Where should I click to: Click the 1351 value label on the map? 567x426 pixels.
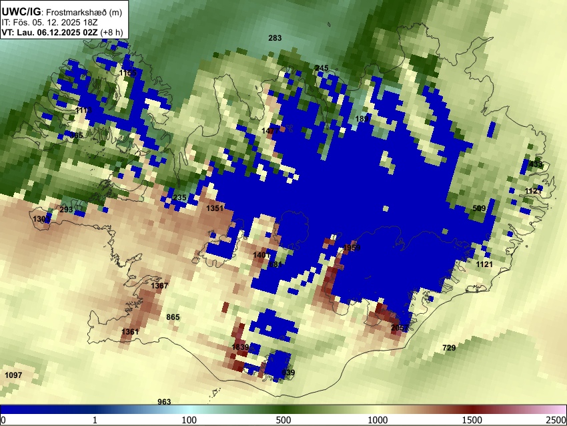click(x=215, y=208)
